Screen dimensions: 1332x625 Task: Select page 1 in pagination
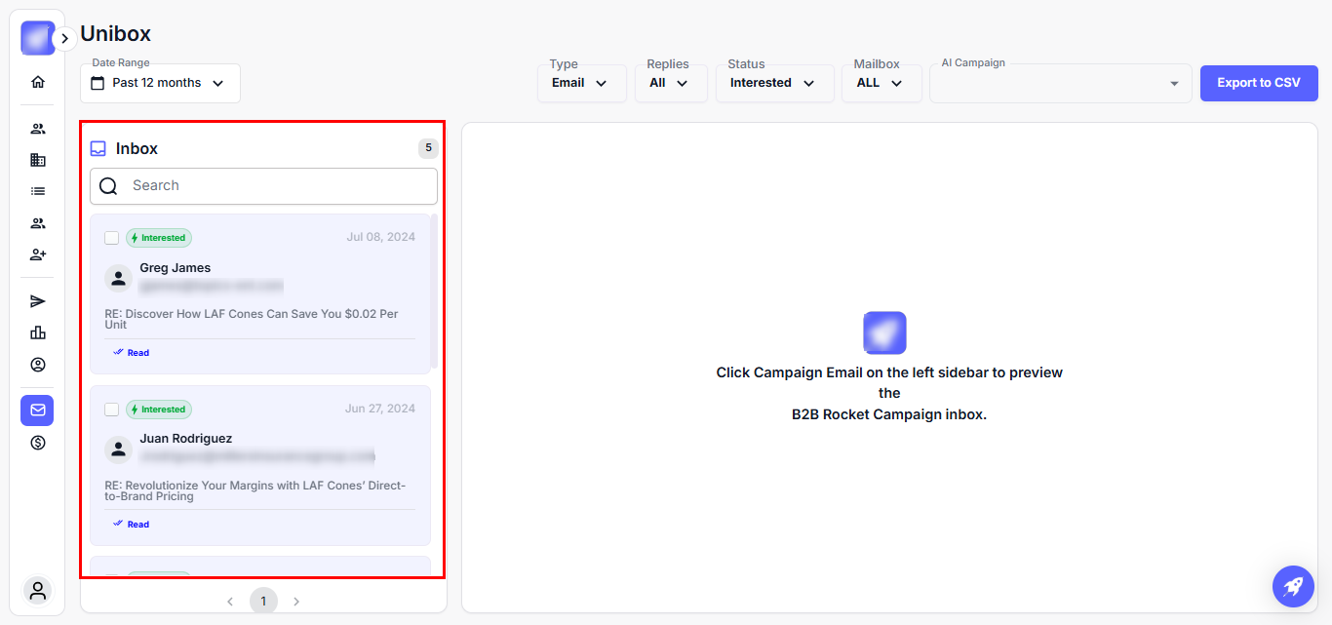(x=263, y=602)
